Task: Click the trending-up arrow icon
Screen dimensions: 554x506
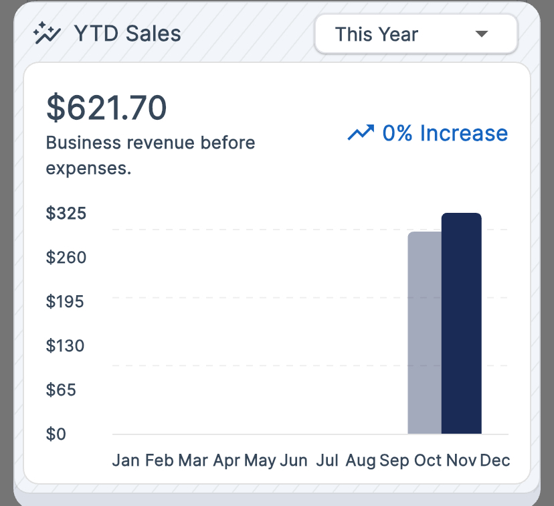Action: pos(361,133)
